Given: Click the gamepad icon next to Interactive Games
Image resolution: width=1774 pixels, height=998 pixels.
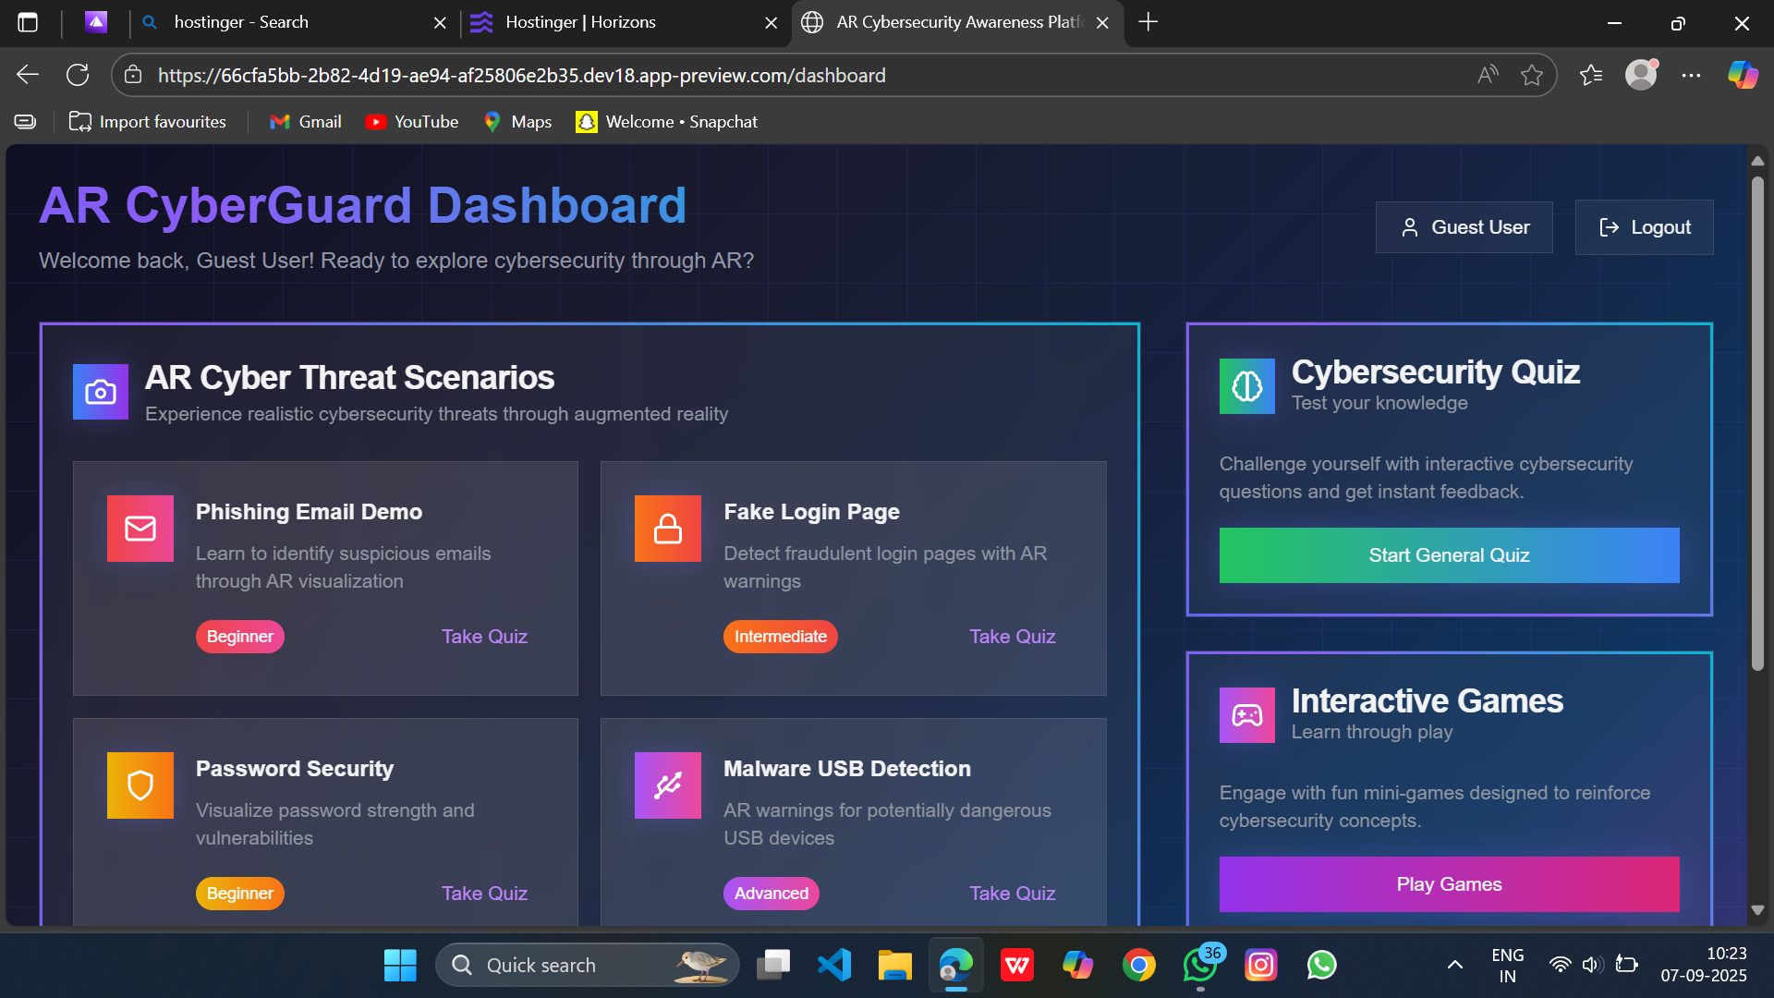Looking at the screenshot, I should click(1246, 715).
